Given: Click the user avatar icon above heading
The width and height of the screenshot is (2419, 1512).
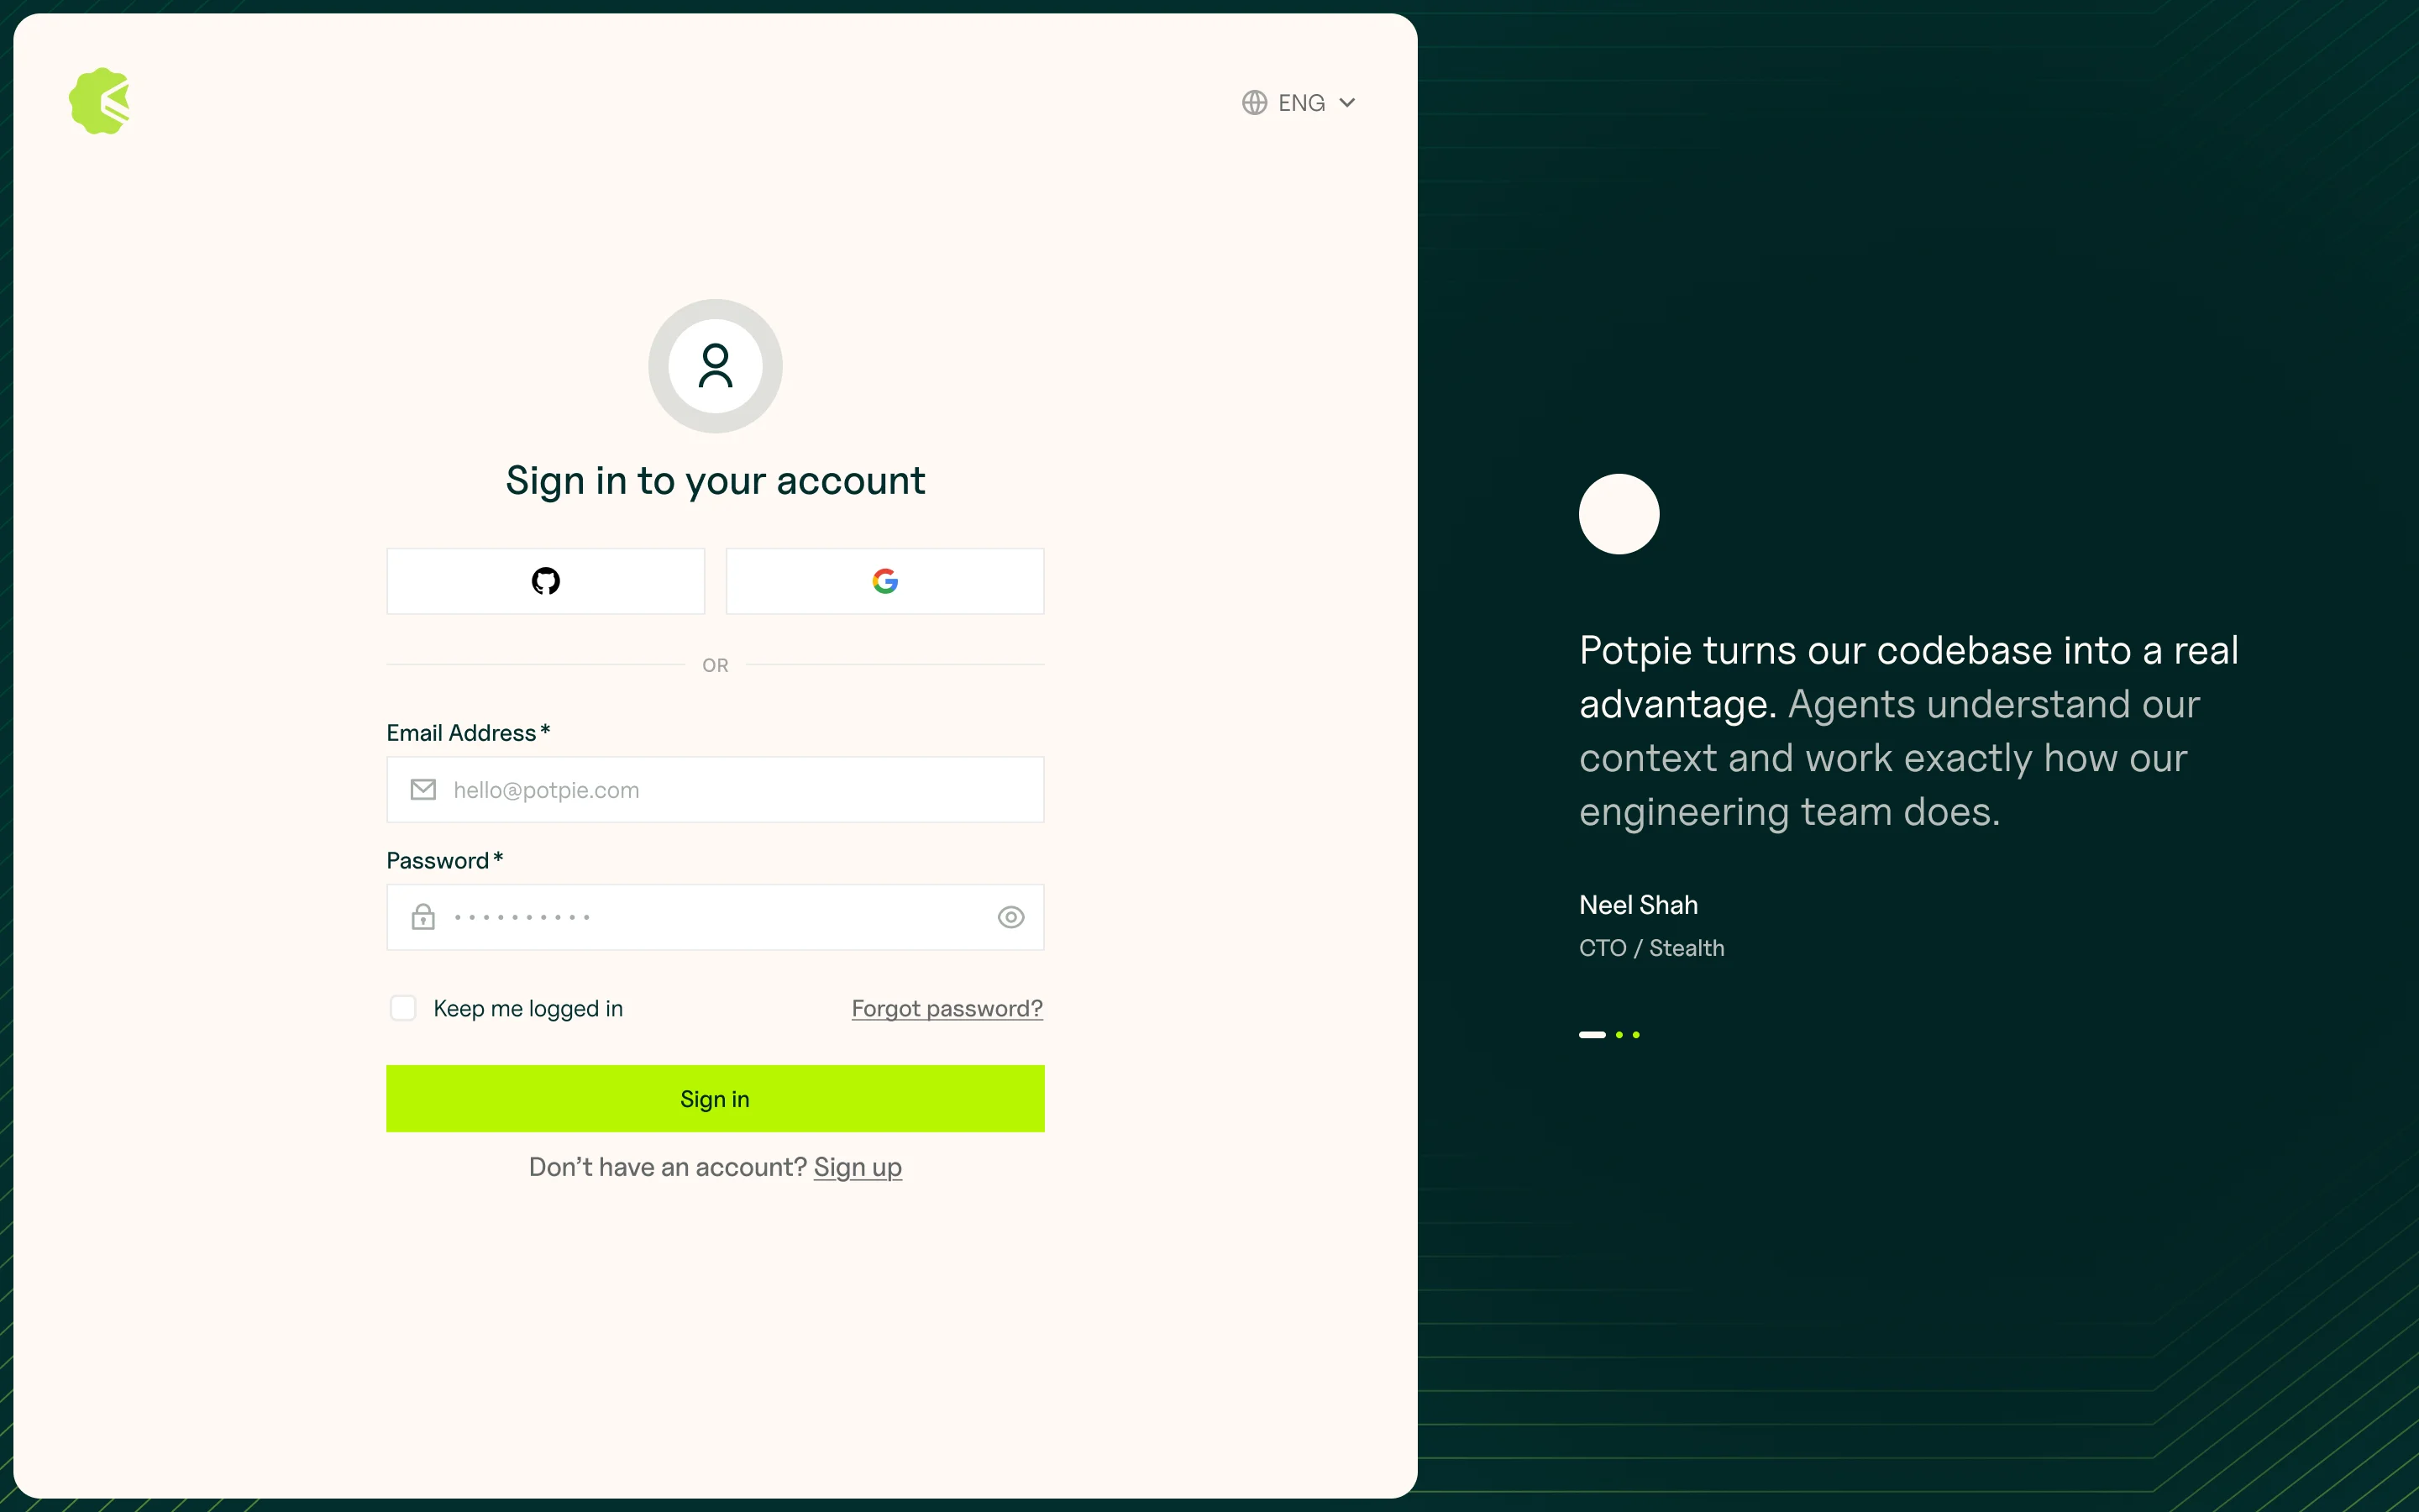Looking at the screenshot, I should point(715,366).
